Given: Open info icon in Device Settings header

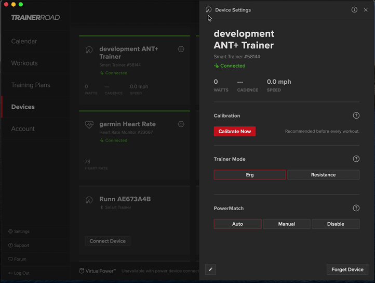Looking at the screenshot, I should pos(354,9).
